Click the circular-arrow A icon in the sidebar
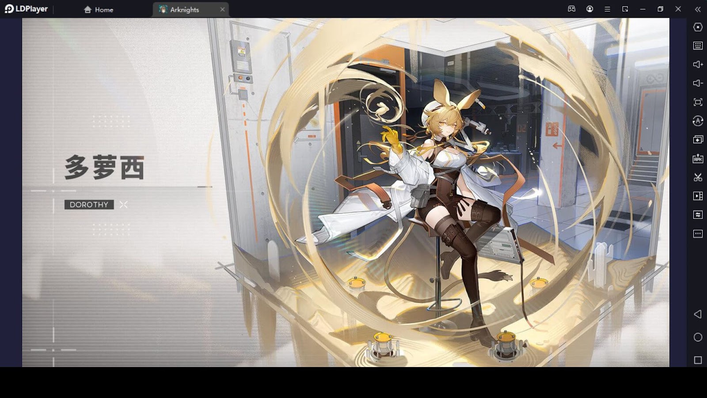This screenshot has width=707, height=398. click(x=698, y=121)
